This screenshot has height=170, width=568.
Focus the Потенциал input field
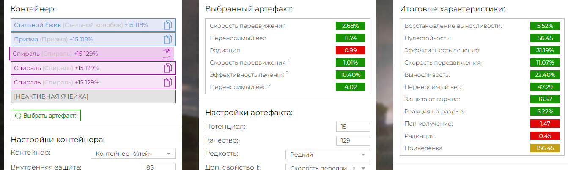[353, 127]
